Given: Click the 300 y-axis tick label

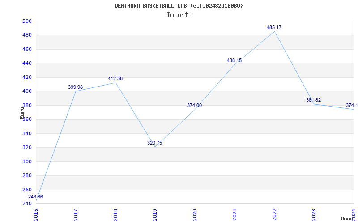Looking at the screenshot, I should [27, 161].
